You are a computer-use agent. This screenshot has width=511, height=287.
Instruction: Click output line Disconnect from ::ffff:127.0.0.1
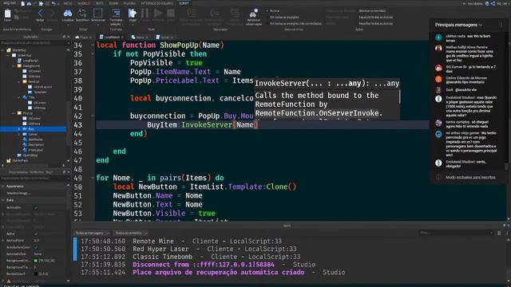(204, 265)
